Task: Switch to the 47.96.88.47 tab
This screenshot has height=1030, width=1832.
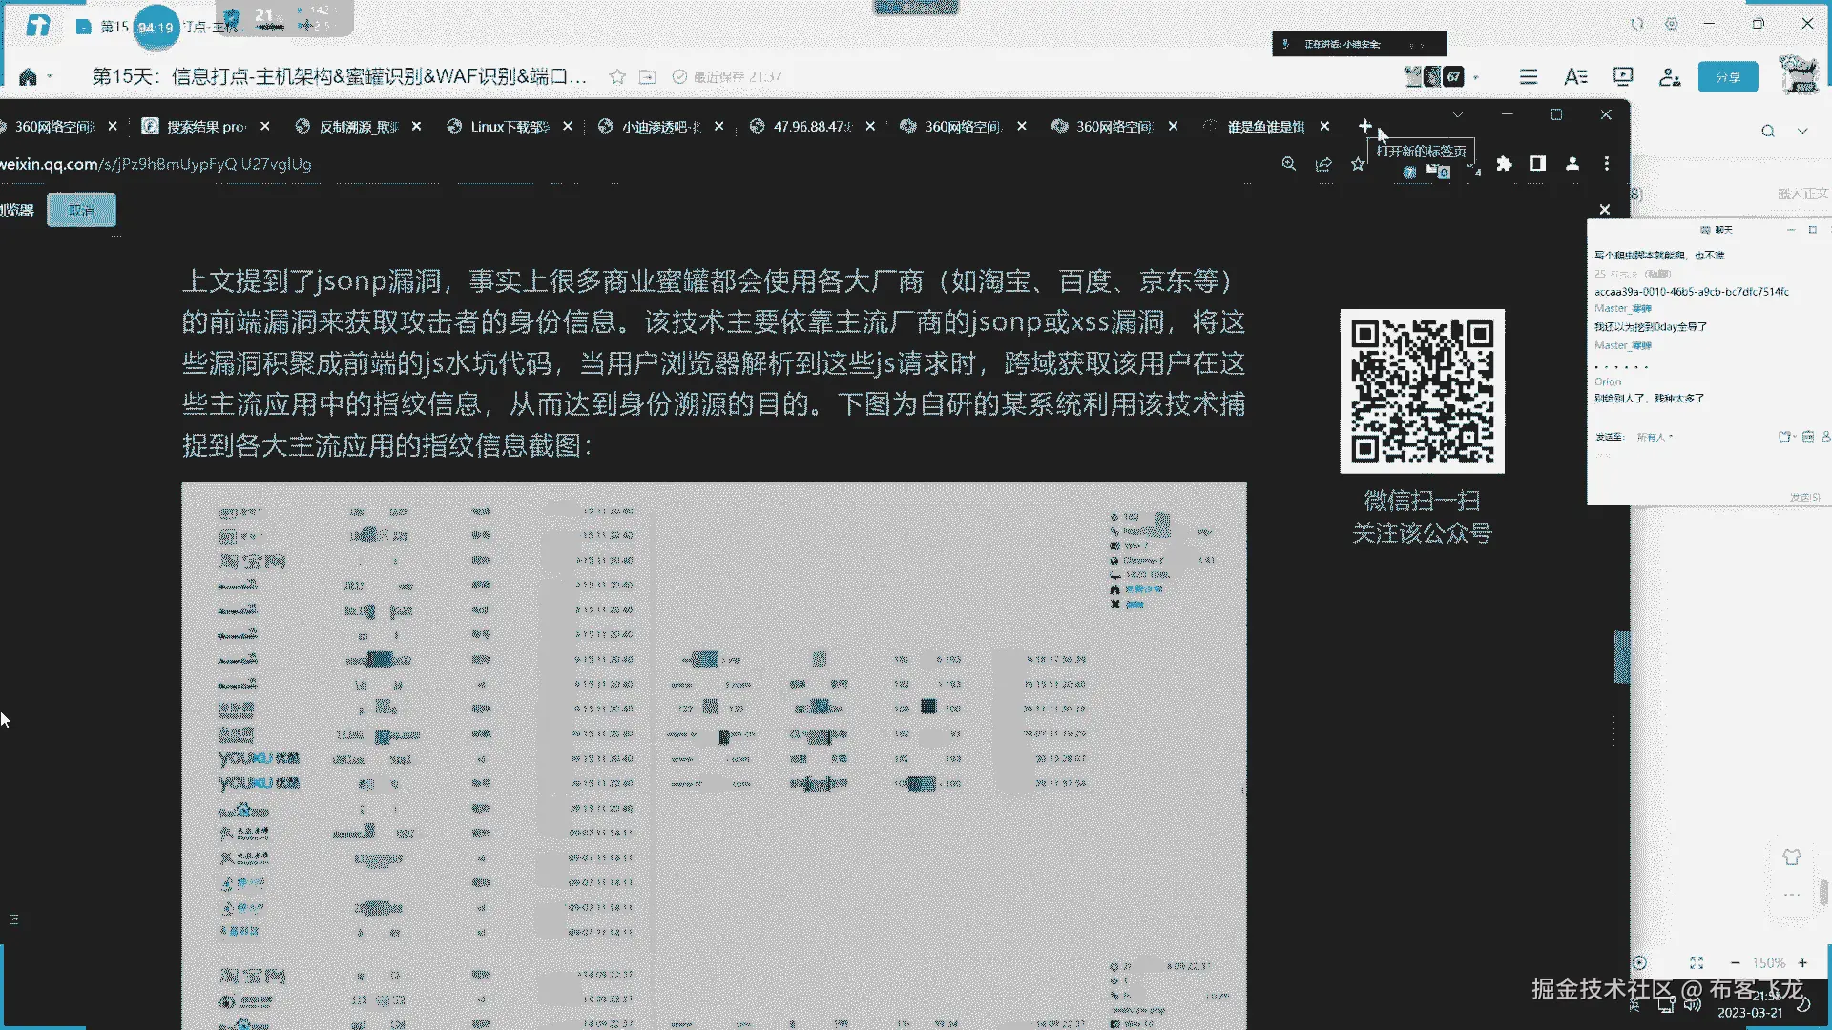Action: pyautogui.click(x=811, y=127)
